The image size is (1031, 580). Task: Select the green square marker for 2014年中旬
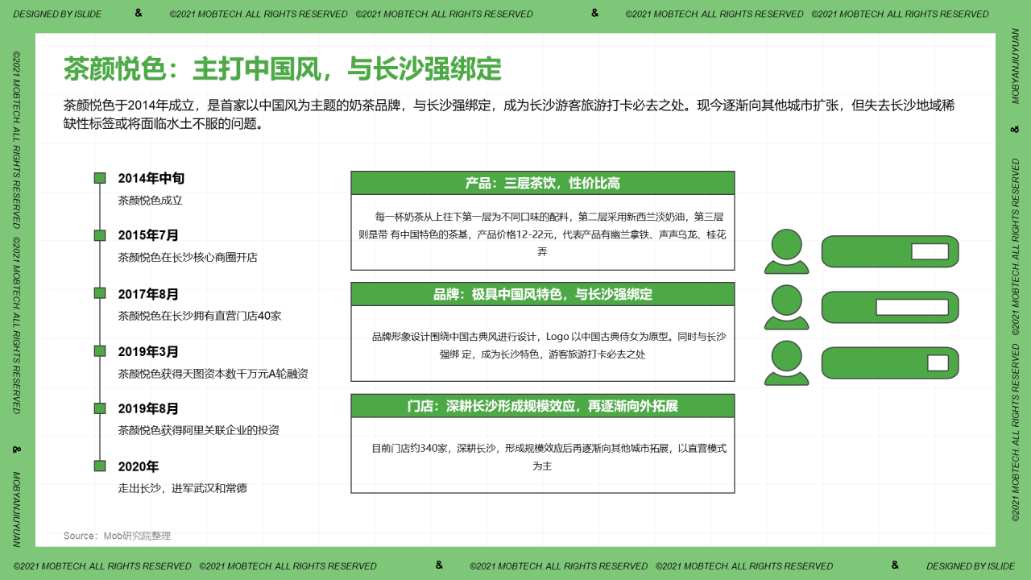coord(100,178)
